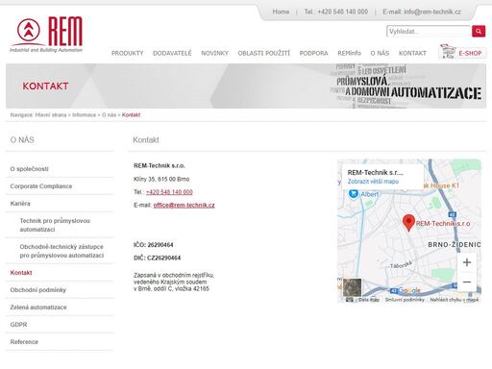Open Zobrazit větší mapu link
This screenshot has height=369, width=492.
[x=373, y=182]
